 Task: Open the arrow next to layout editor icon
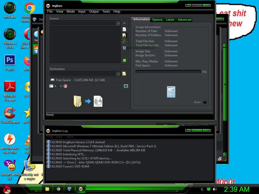(55, 86)
